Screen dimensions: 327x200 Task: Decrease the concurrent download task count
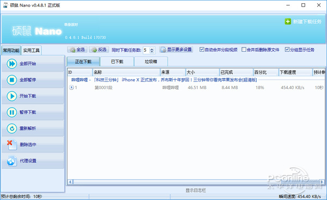[152, 52]
